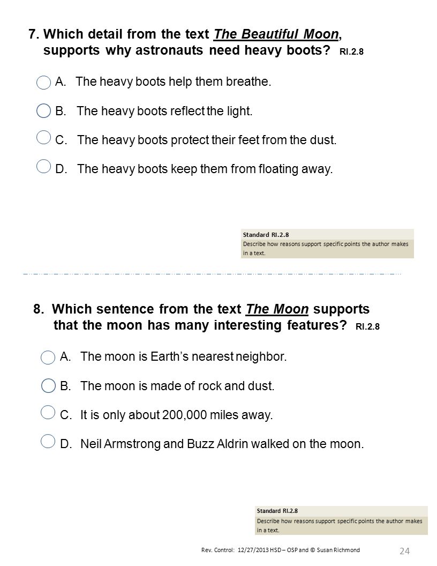Click the RI.2.8 tag beside question 7

[x=351, y=51]
